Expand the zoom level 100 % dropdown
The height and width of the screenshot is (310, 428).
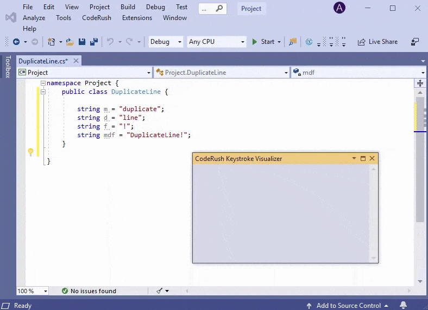[33, 291]
